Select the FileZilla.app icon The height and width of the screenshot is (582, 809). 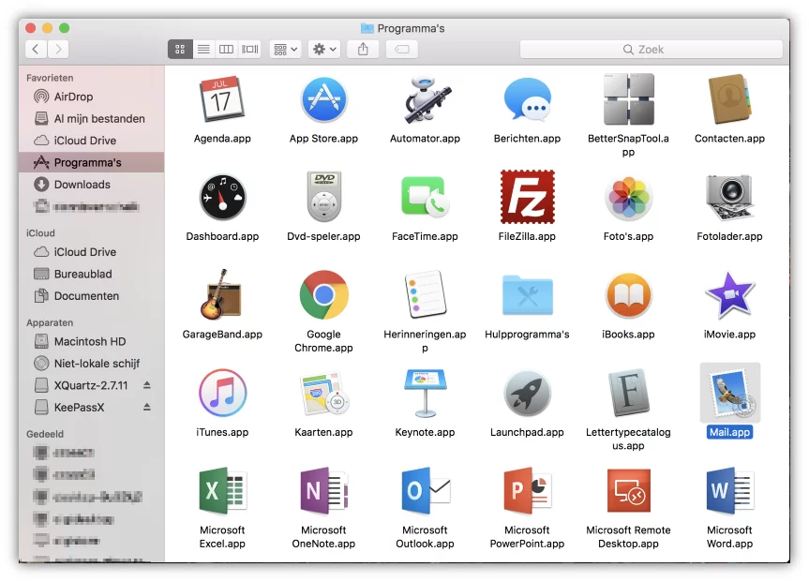click(527, 197)
